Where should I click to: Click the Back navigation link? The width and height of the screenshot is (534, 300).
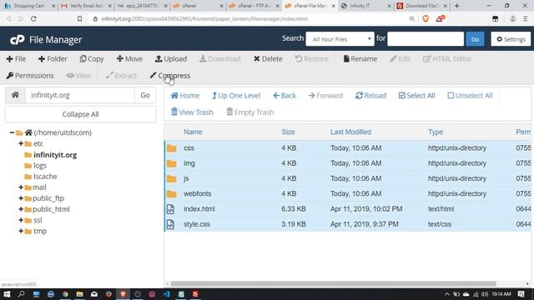[285, 96]
